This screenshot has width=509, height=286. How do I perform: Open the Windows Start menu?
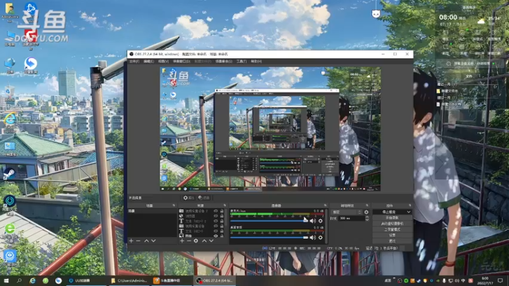pos(6,280)
